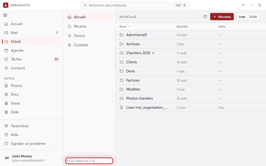Click the Photos icon under Outils
The width and height of the screenshot is (266, 166).
[6, 85]
